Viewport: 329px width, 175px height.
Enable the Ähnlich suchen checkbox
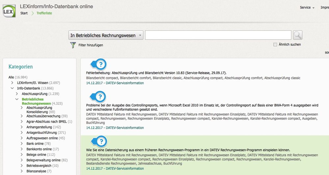[275, 44]
